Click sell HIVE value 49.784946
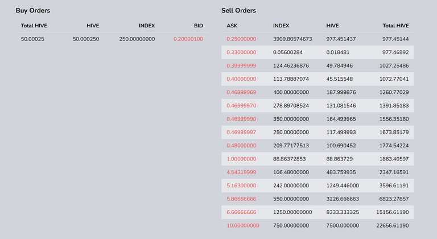The height and width of the screenshot is (239, 437). point(340,66)
